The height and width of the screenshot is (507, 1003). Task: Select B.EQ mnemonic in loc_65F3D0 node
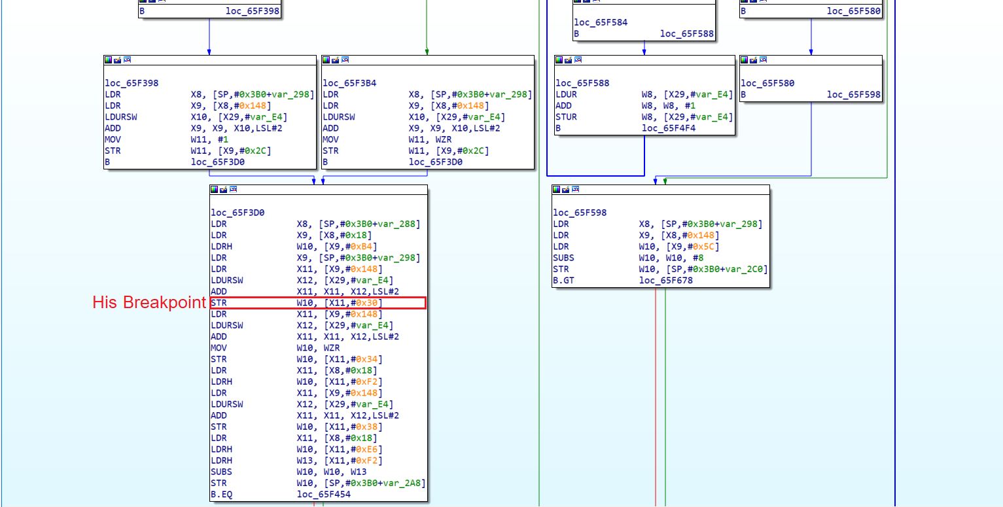tap(221, 494)
